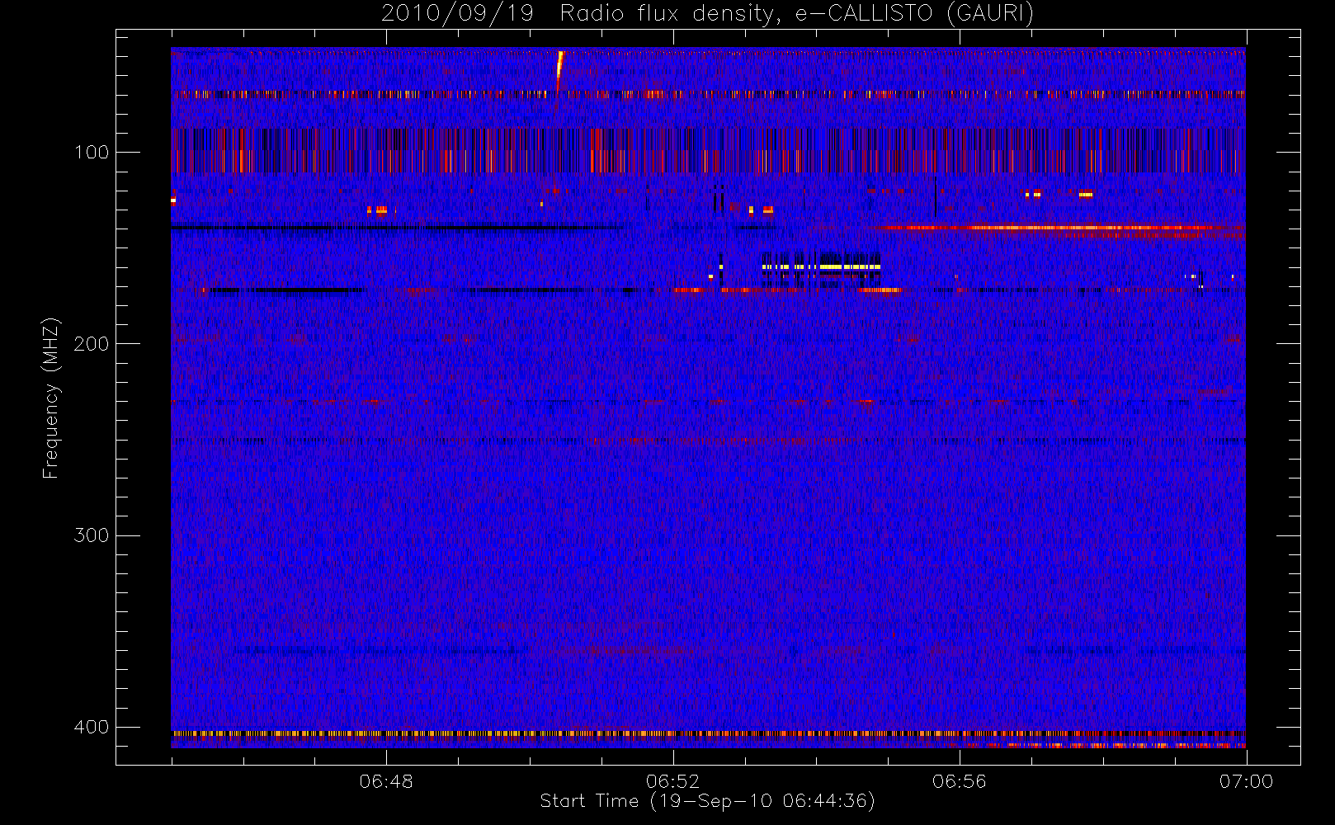The image size is (1335, 825).
Task: Click the 07:00 time tick label
Action: click(x=1246, y=781)
